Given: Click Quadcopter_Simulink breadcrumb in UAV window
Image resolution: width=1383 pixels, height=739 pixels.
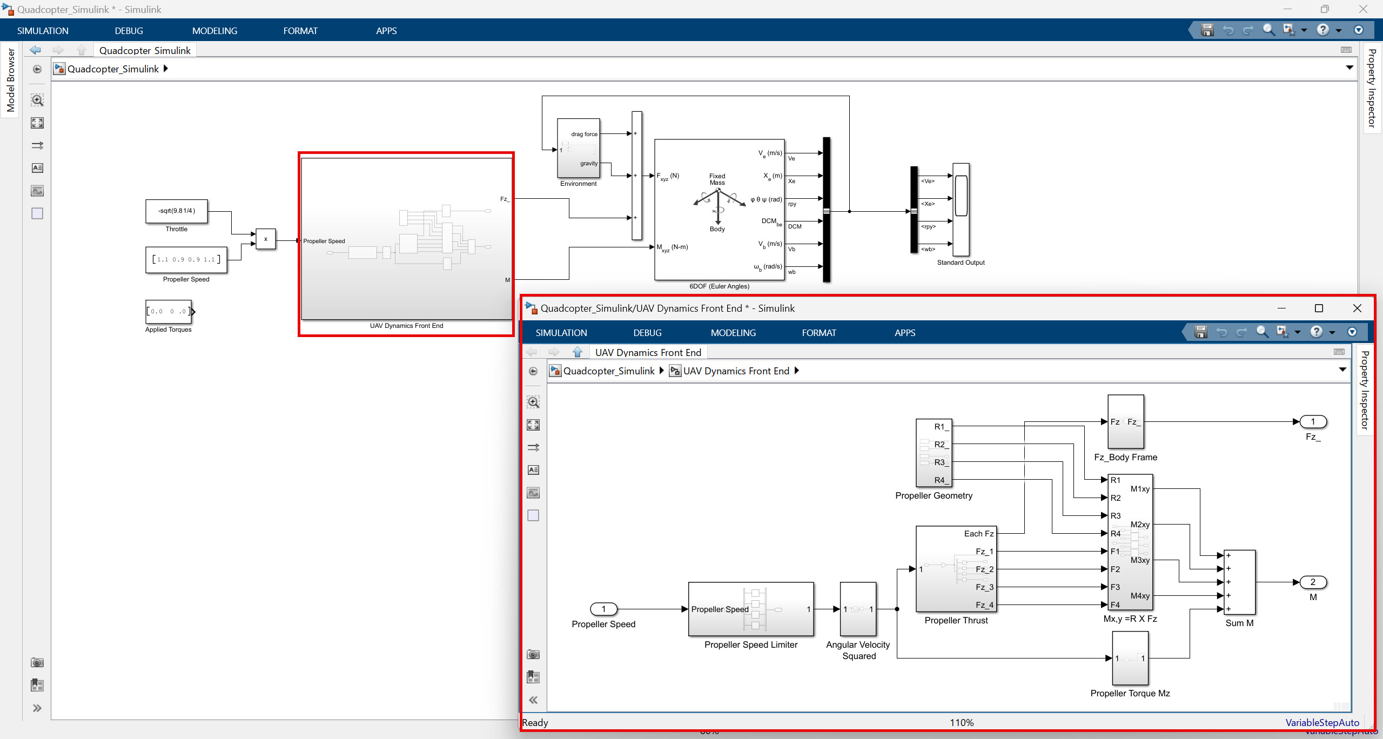Looking at the screenshot, I should [609, 371].
